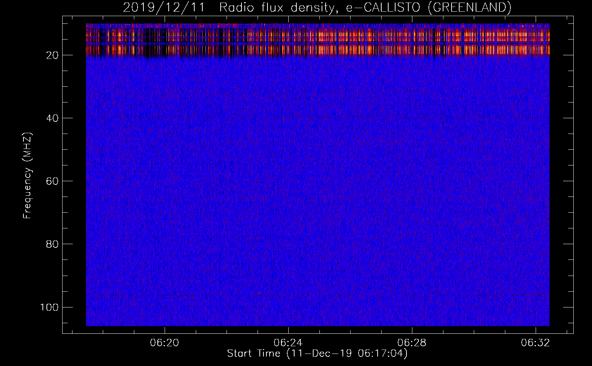Click the 06:20 time tick label

pyautogui.click(x=165, y=343)
